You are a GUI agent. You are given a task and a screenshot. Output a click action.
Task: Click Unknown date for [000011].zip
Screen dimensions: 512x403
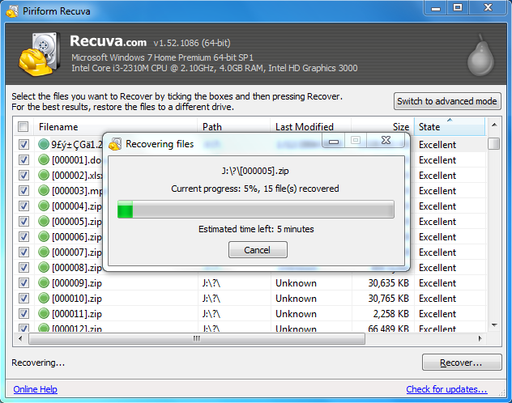[x=296, y=314]
